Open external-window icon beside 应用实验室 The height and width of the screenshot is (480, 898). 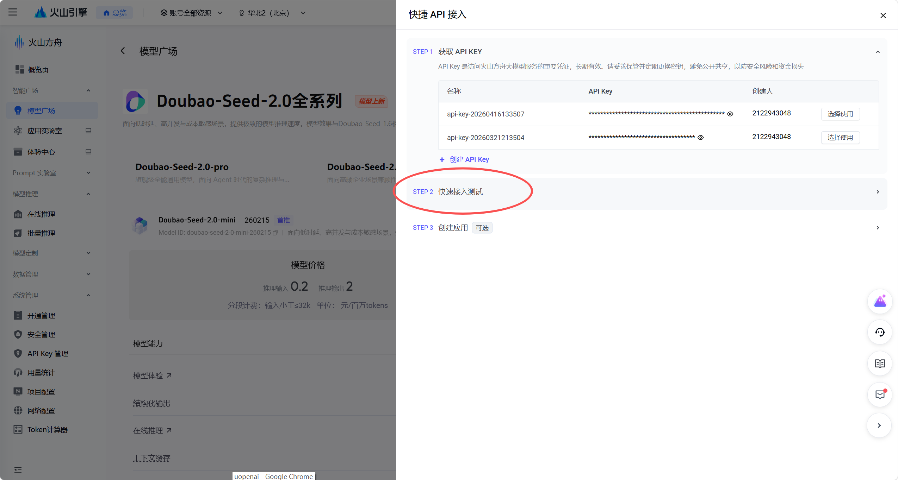[x=88, y=131]
